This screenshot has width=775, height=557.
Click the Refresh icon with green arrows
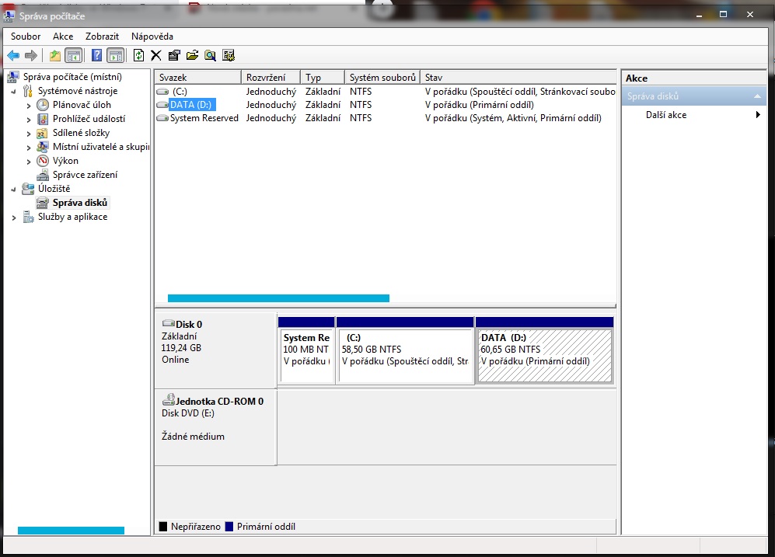(x=139, y=55)
